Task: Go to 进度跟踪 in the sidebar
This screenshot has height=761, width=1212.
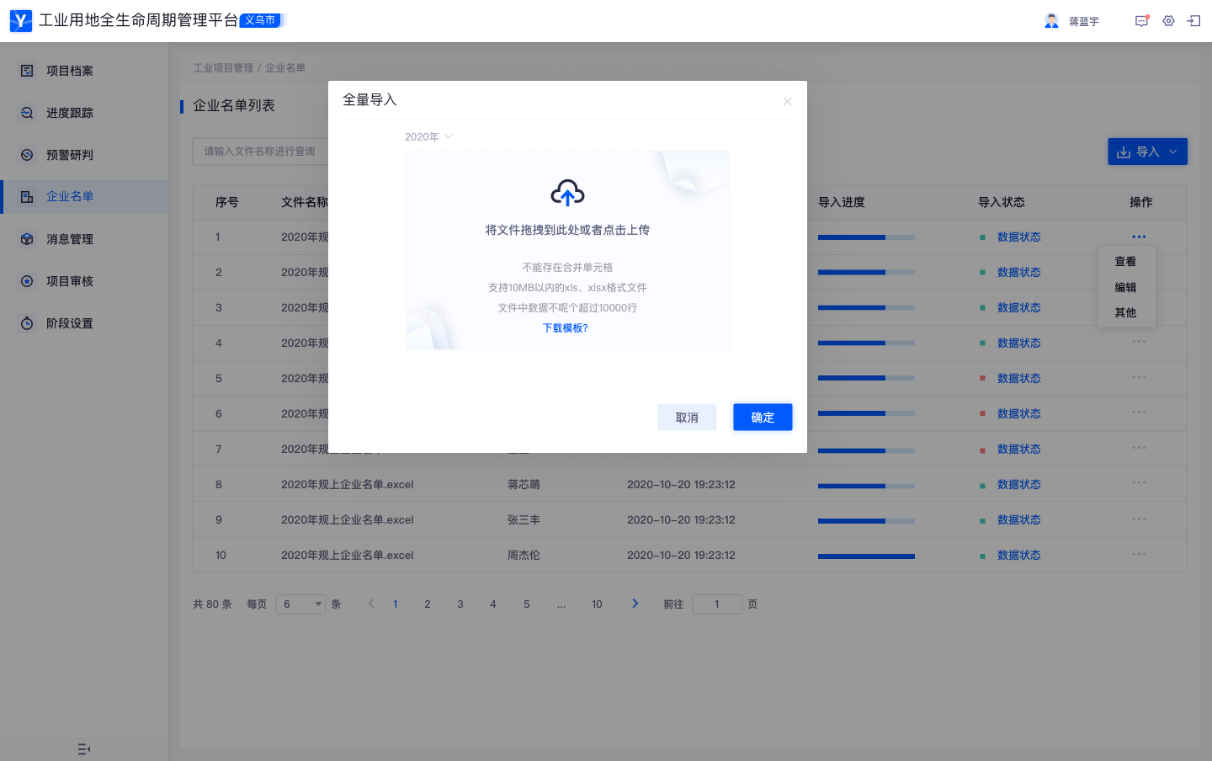Action: pyautogui.click(x=69, y=113)
